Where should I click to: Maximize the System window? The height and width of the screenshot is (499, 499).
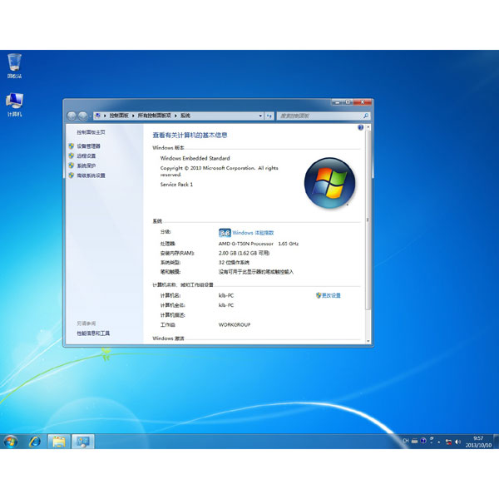348,102
